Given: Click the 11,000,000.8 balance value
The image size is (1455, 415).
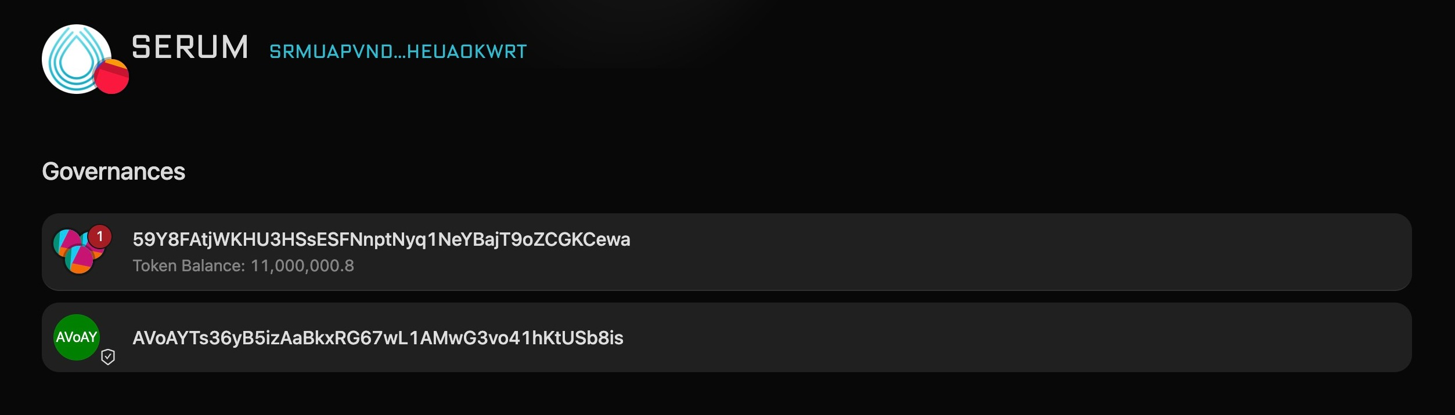Looking at the screenshot, I should (302, 265).
